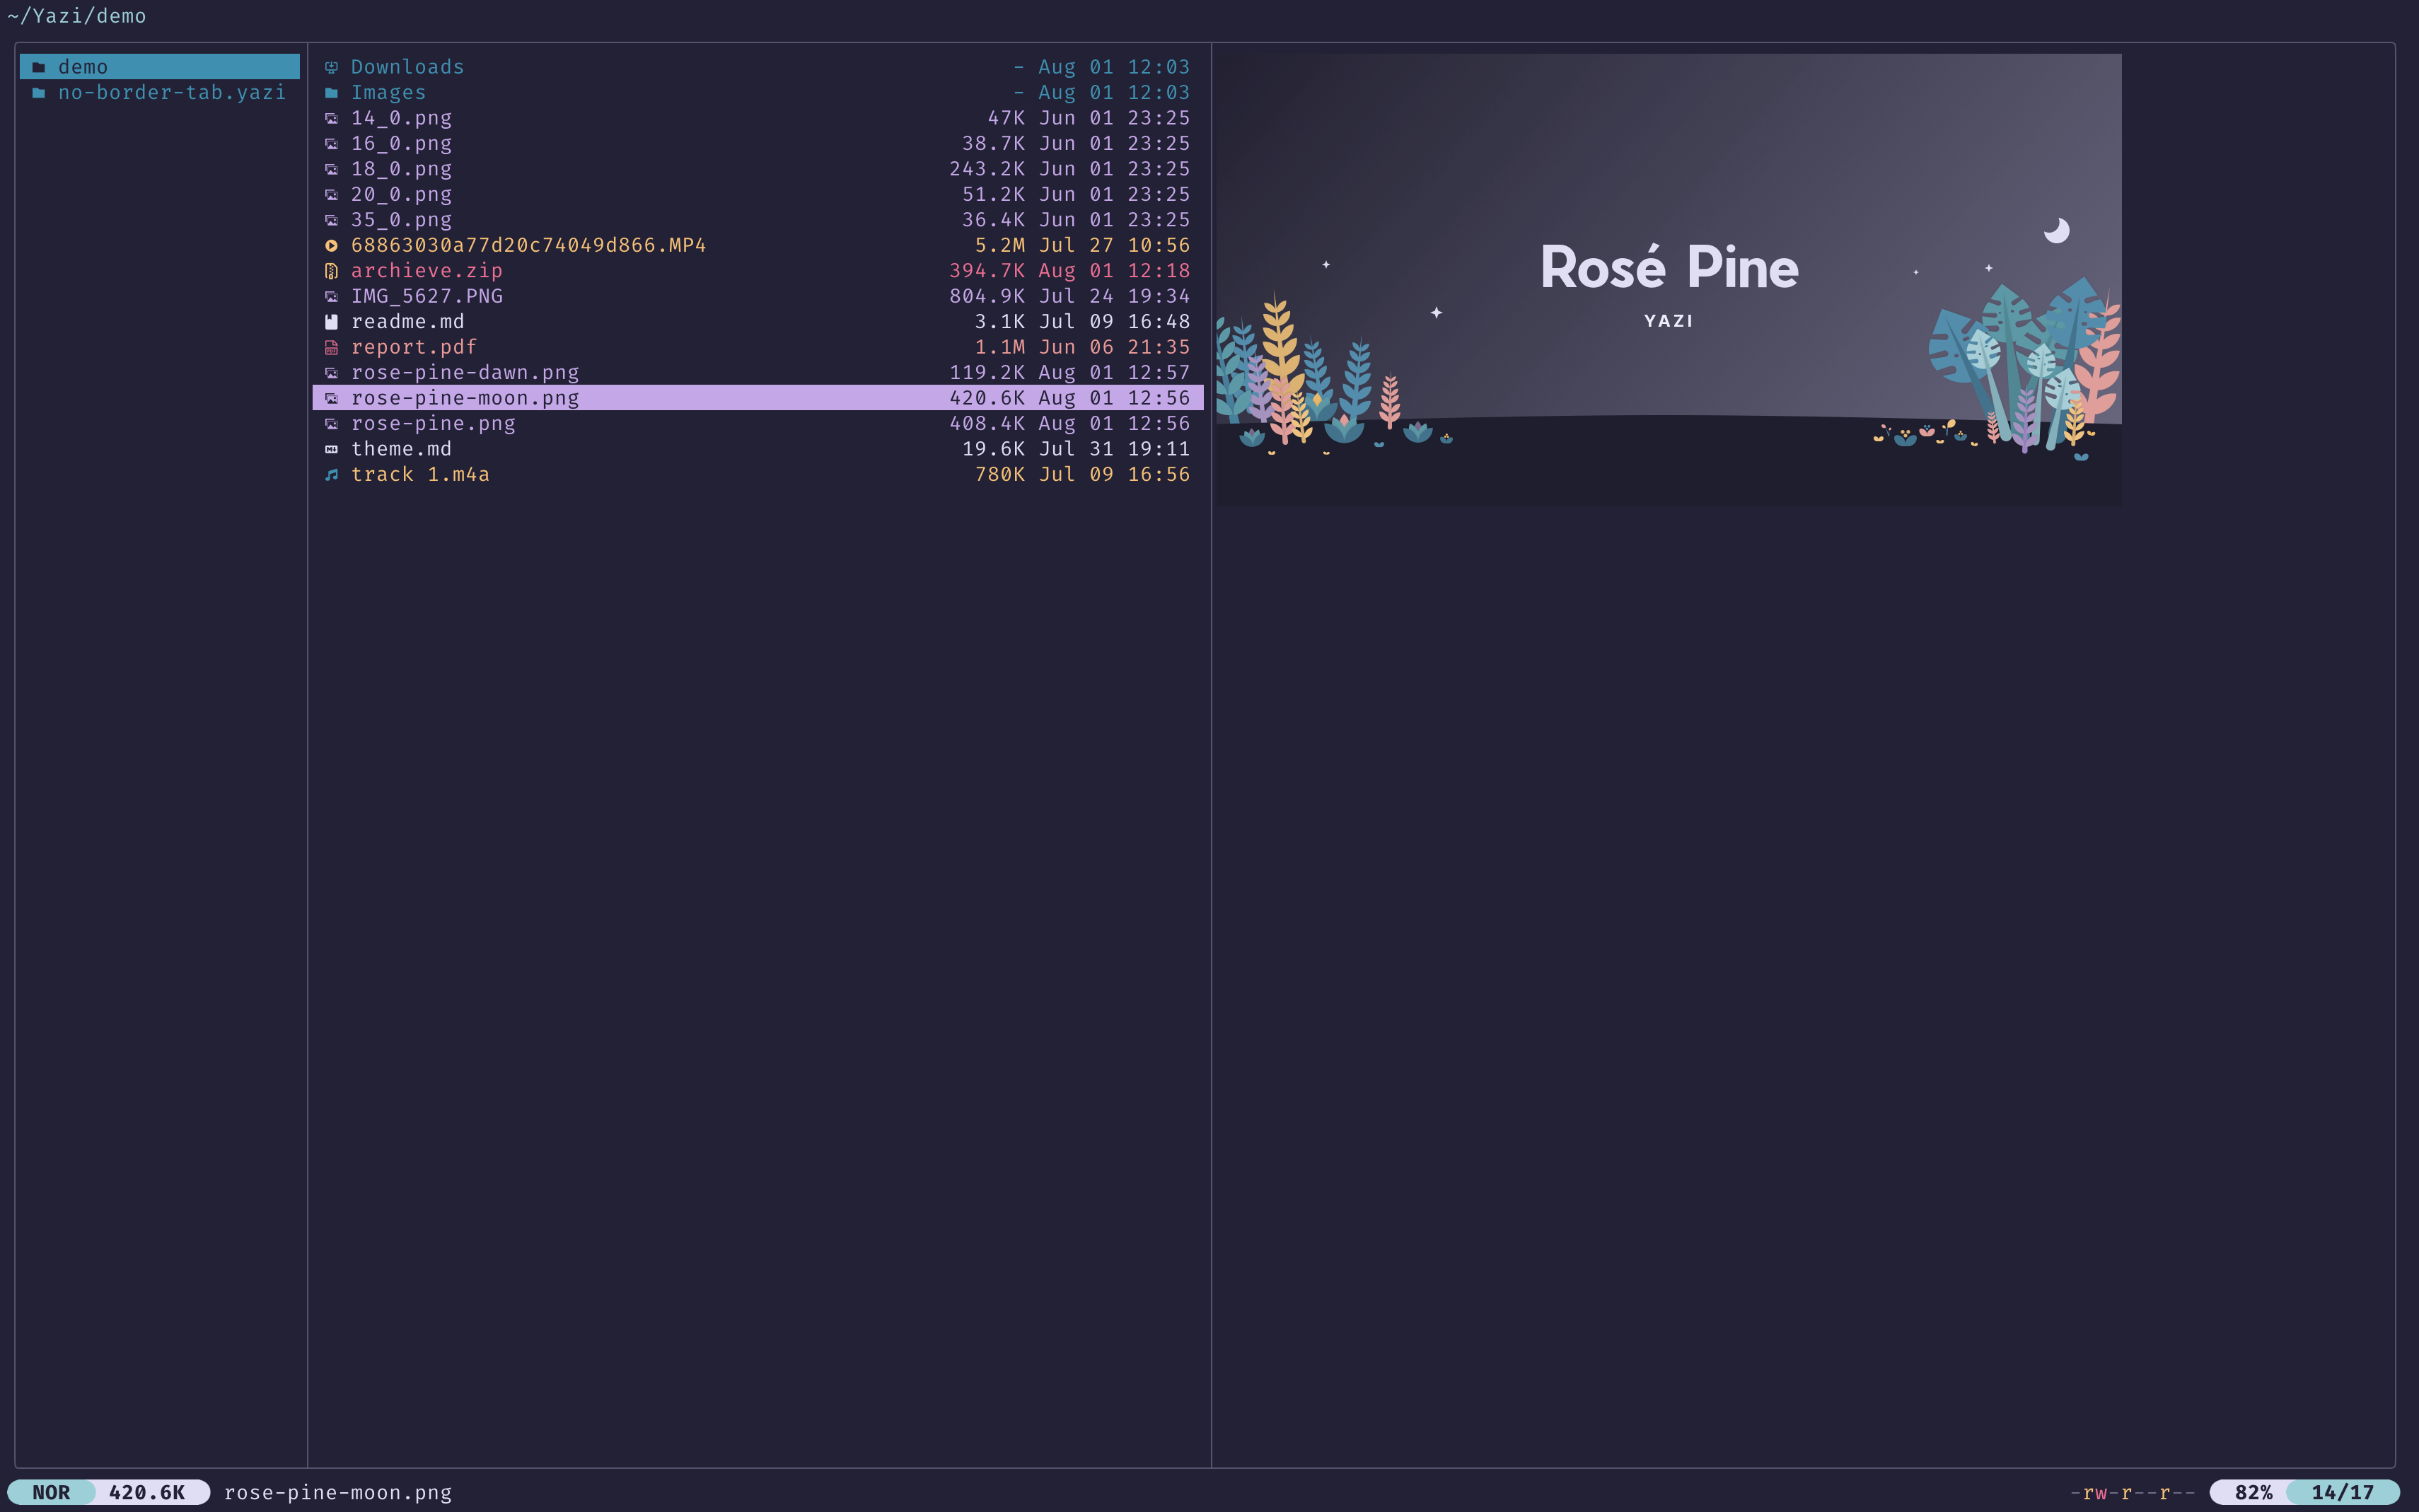Click the archive icon beside archieve.zip

tap(331, 271)
